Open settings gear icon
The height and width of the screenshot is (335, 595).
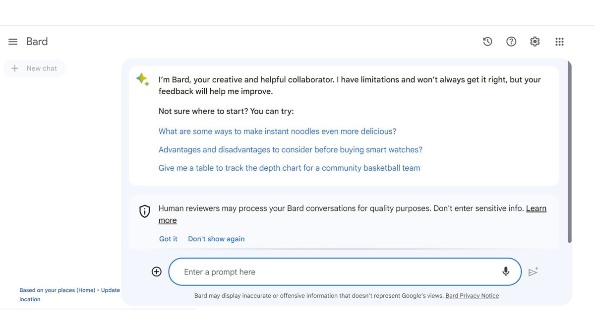[535, 42]
